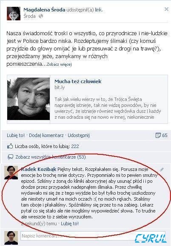Click the Lubię to! link under the post
The height and width of the screenshot is (246, 171).
16,135
